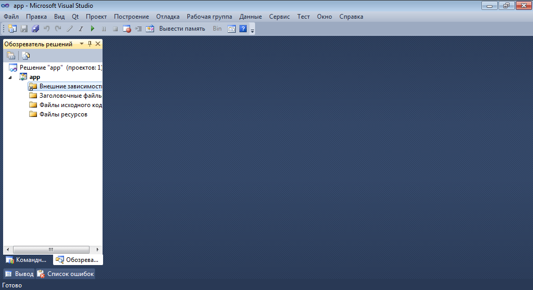Switch to the Командн... tab

[26, 260]
